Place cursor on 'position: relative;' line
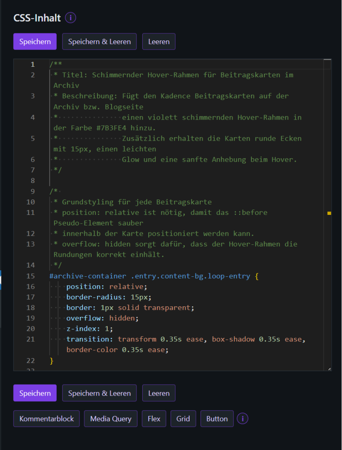Screen dimensions: 342x450 107,287
